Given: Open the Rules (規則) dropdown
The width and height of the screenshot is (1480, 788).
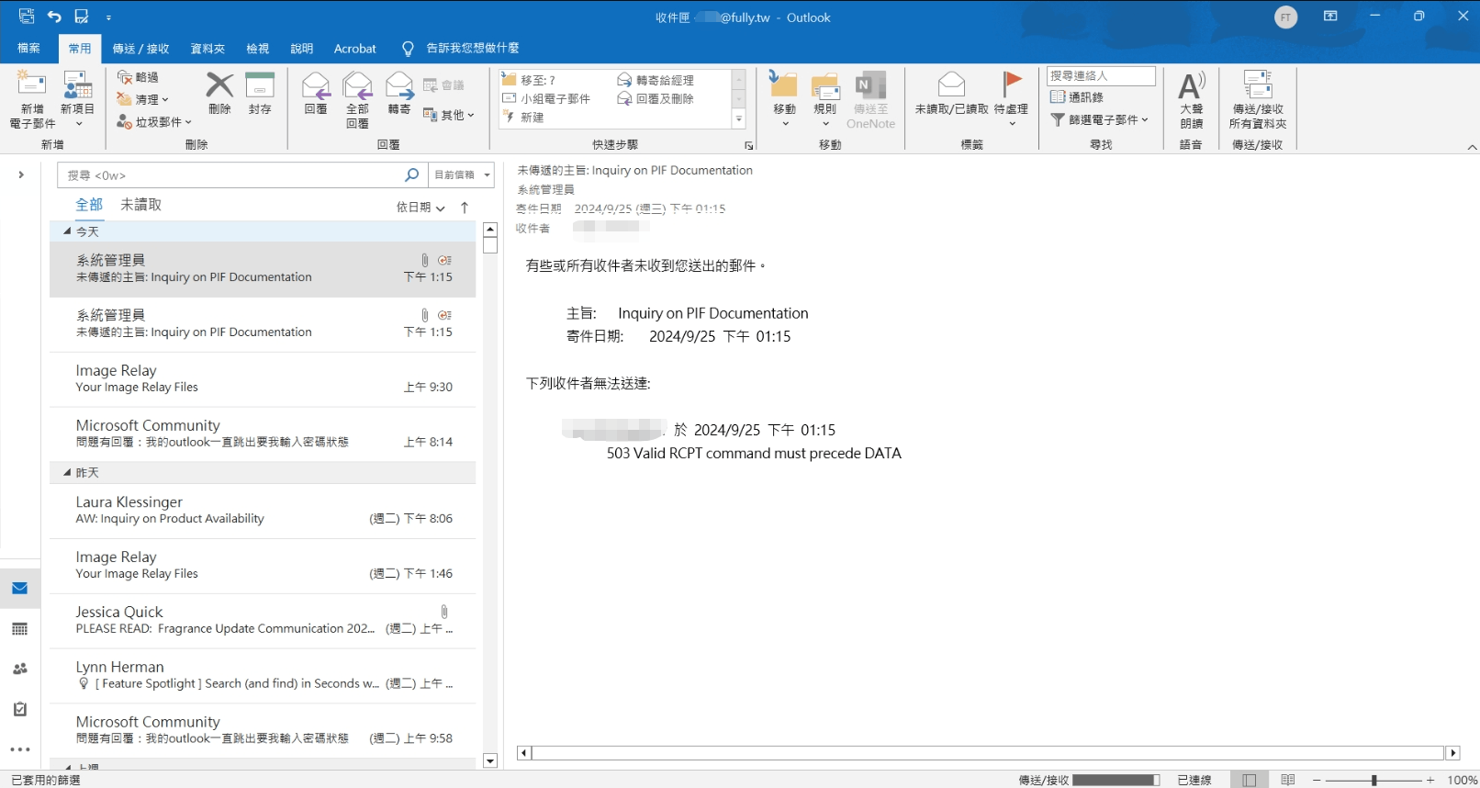Looking at the screenshot, I should click(x=825, y=99).
